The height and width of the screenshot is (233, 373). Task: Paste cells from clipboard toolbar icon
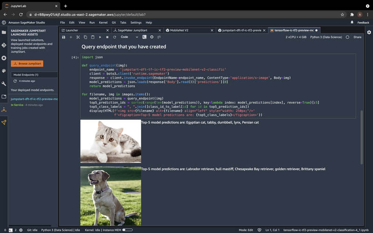point(93,37)
